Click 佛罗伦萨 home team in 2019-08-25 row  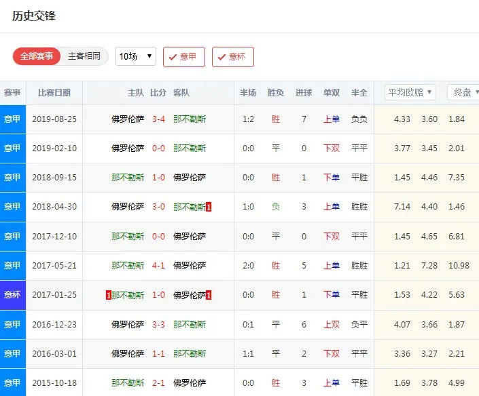pyautogui.click(x=128, y=119)
